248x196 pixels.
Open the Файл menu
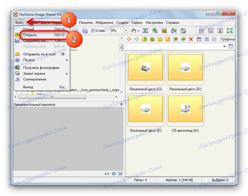pyautogui.click(x=19, y=23)
